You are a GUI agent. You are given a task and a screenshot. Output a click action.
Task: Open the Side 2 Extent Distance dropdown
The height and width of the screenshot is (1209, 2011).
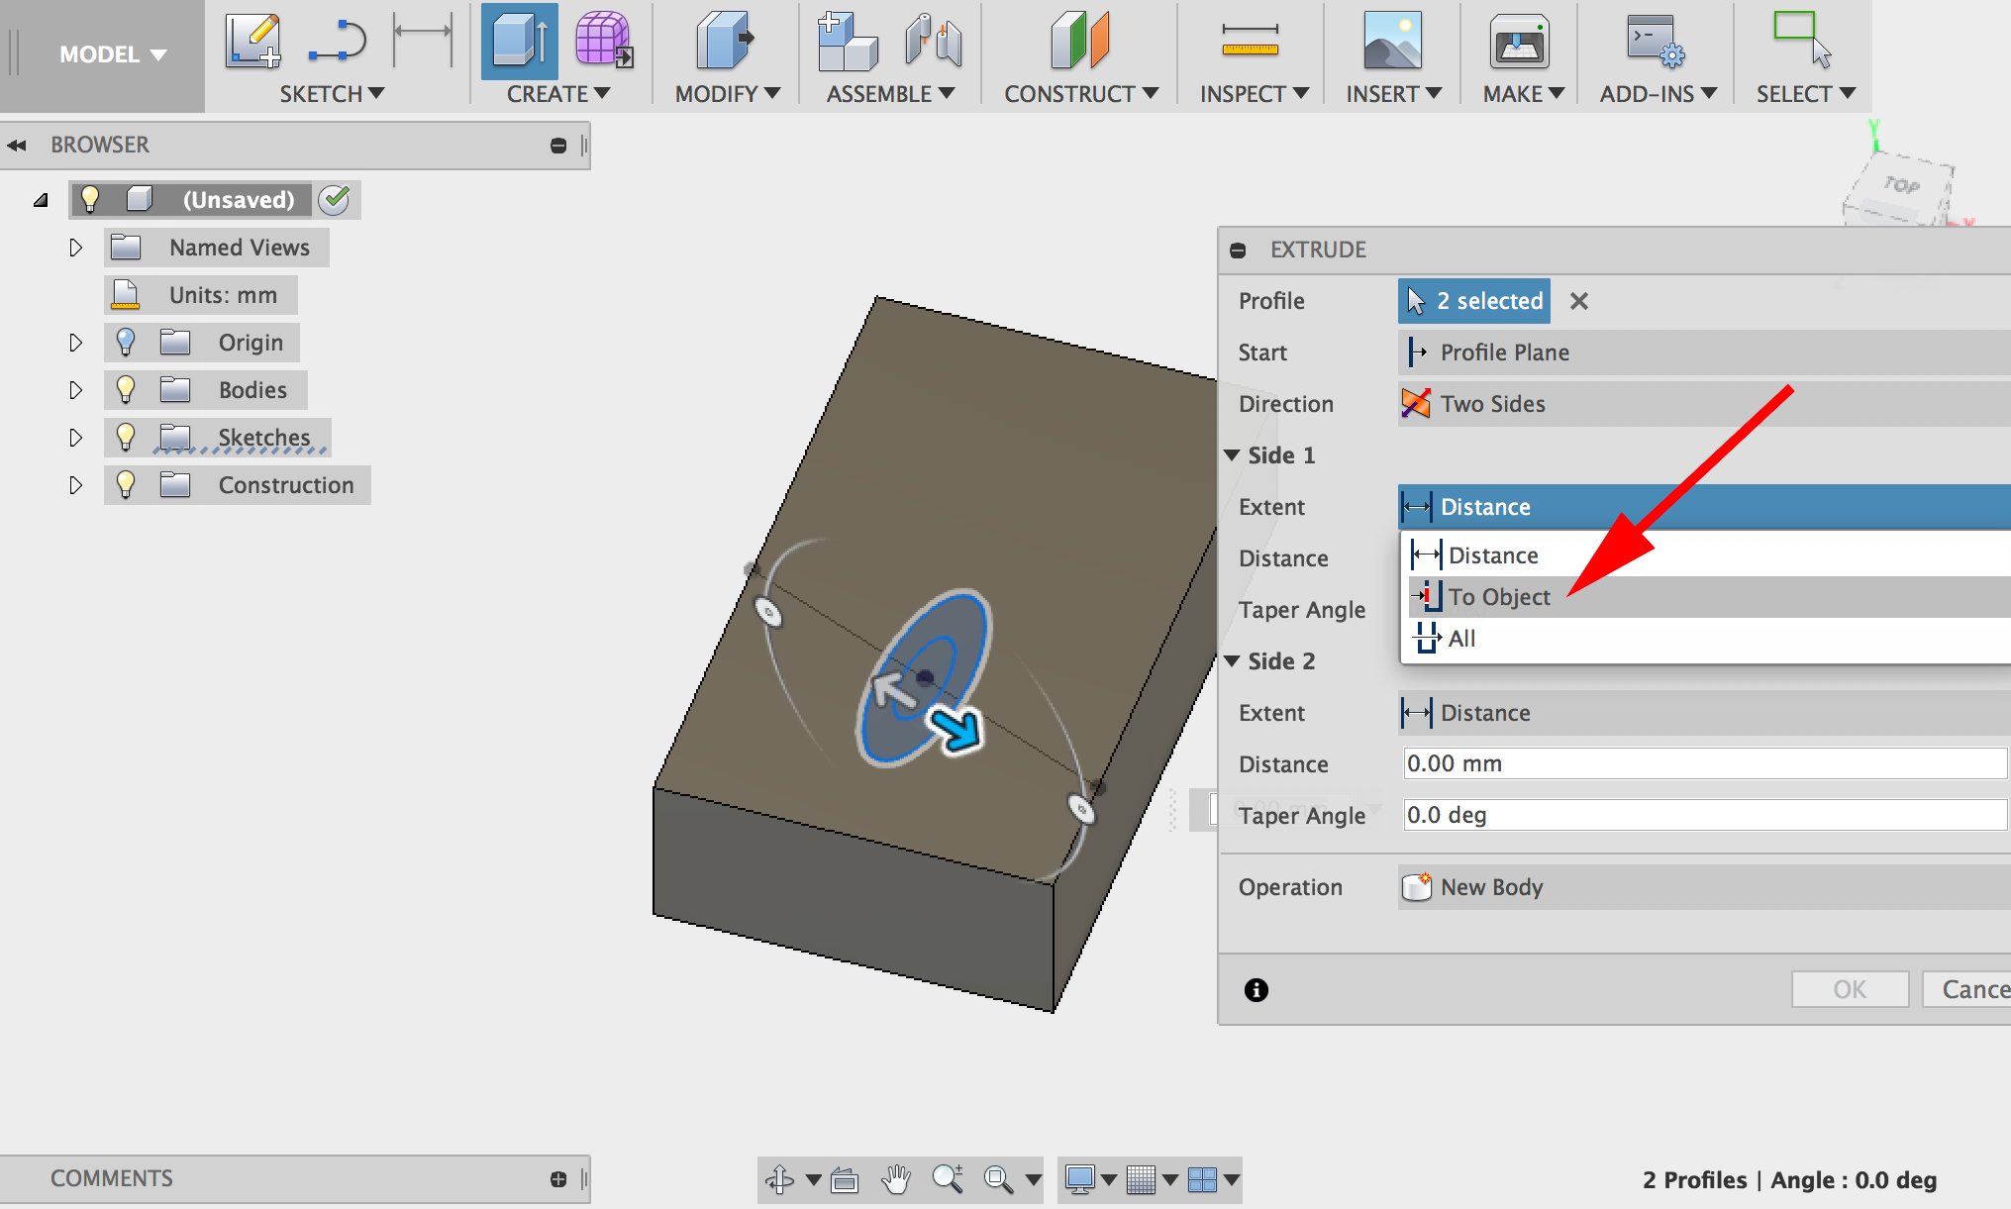(x=1704, y=713)
